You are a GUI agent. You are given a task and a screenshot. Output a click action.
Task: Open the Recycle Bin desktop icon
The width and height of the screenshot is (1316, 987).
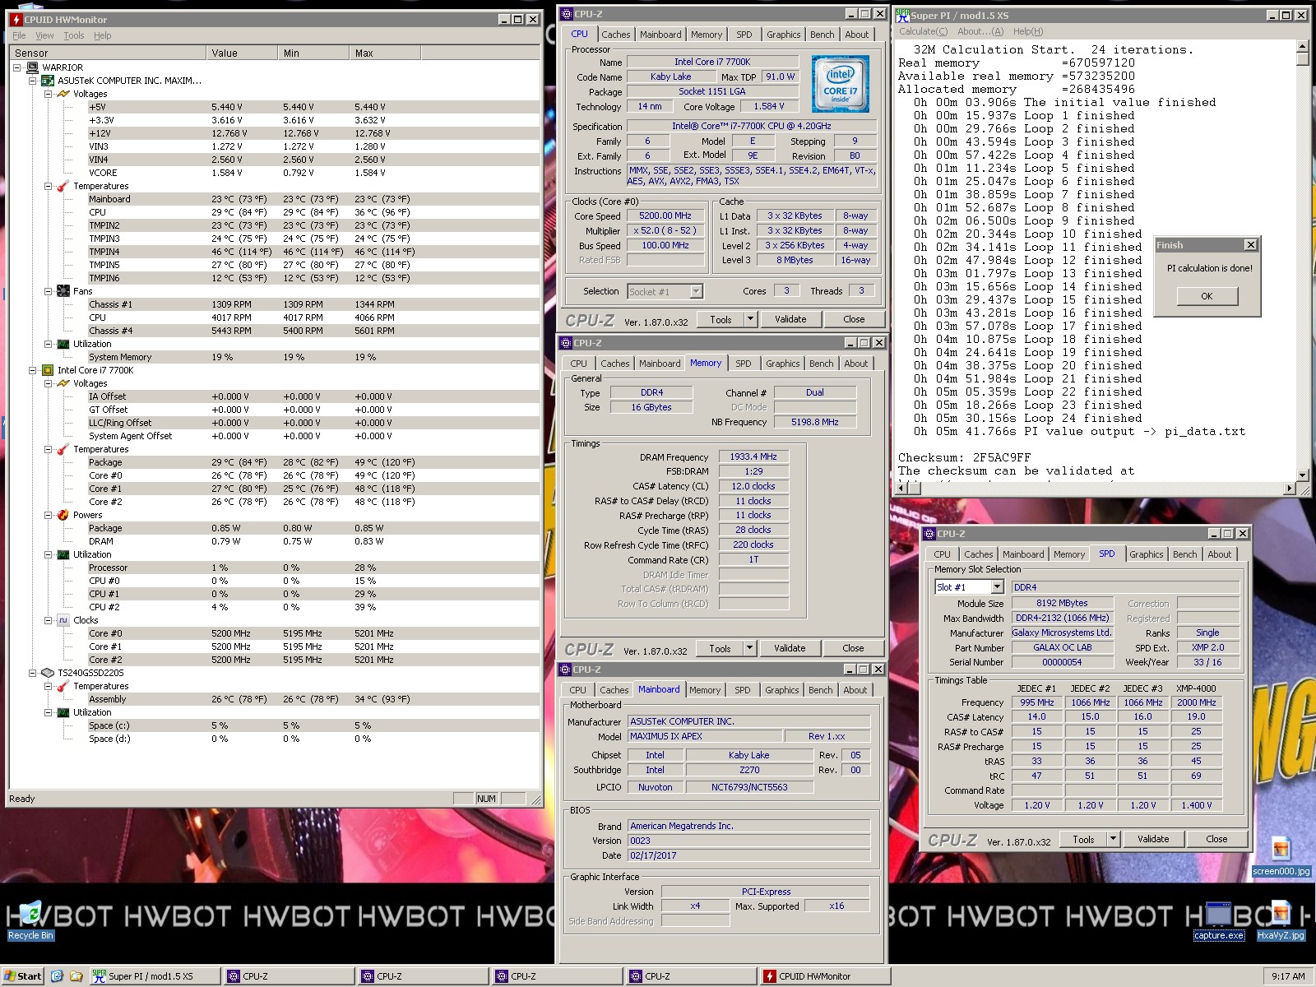pyautogui.click(x=30, y=920)
